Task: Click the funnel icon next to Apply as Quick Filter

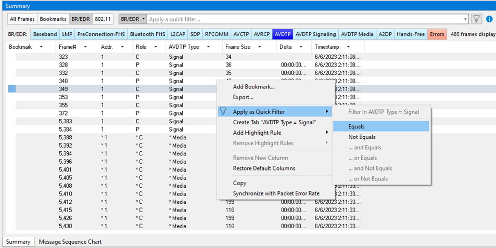Action: pyautogui.click(x=223, y=111)
